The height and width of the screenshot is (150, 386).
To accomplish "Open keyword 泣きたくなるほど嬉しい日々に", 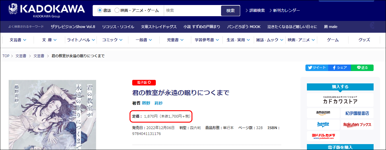I will click(292, 27).
